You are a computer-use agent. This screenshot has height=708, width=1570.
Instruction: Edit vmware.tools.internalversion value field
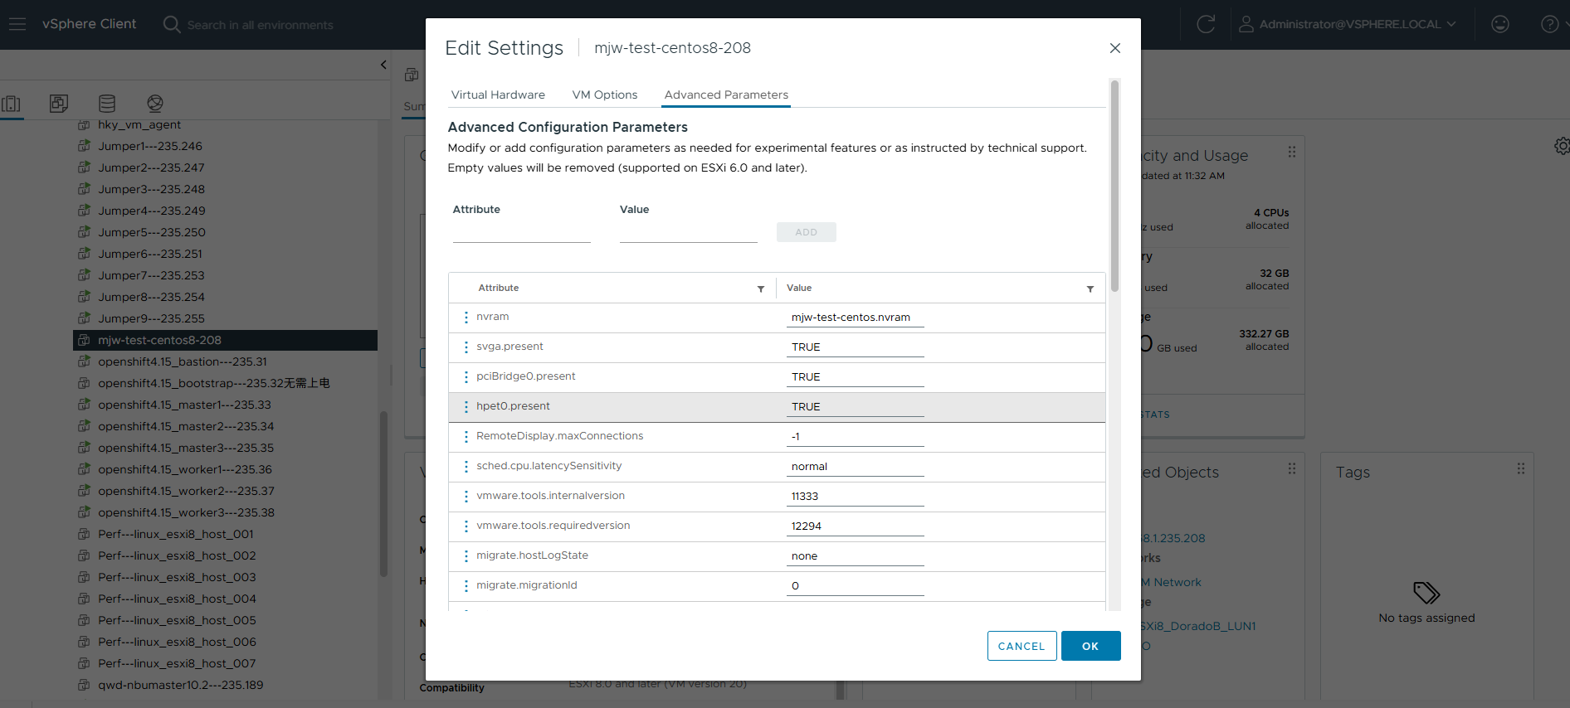(x=856, y=497)
